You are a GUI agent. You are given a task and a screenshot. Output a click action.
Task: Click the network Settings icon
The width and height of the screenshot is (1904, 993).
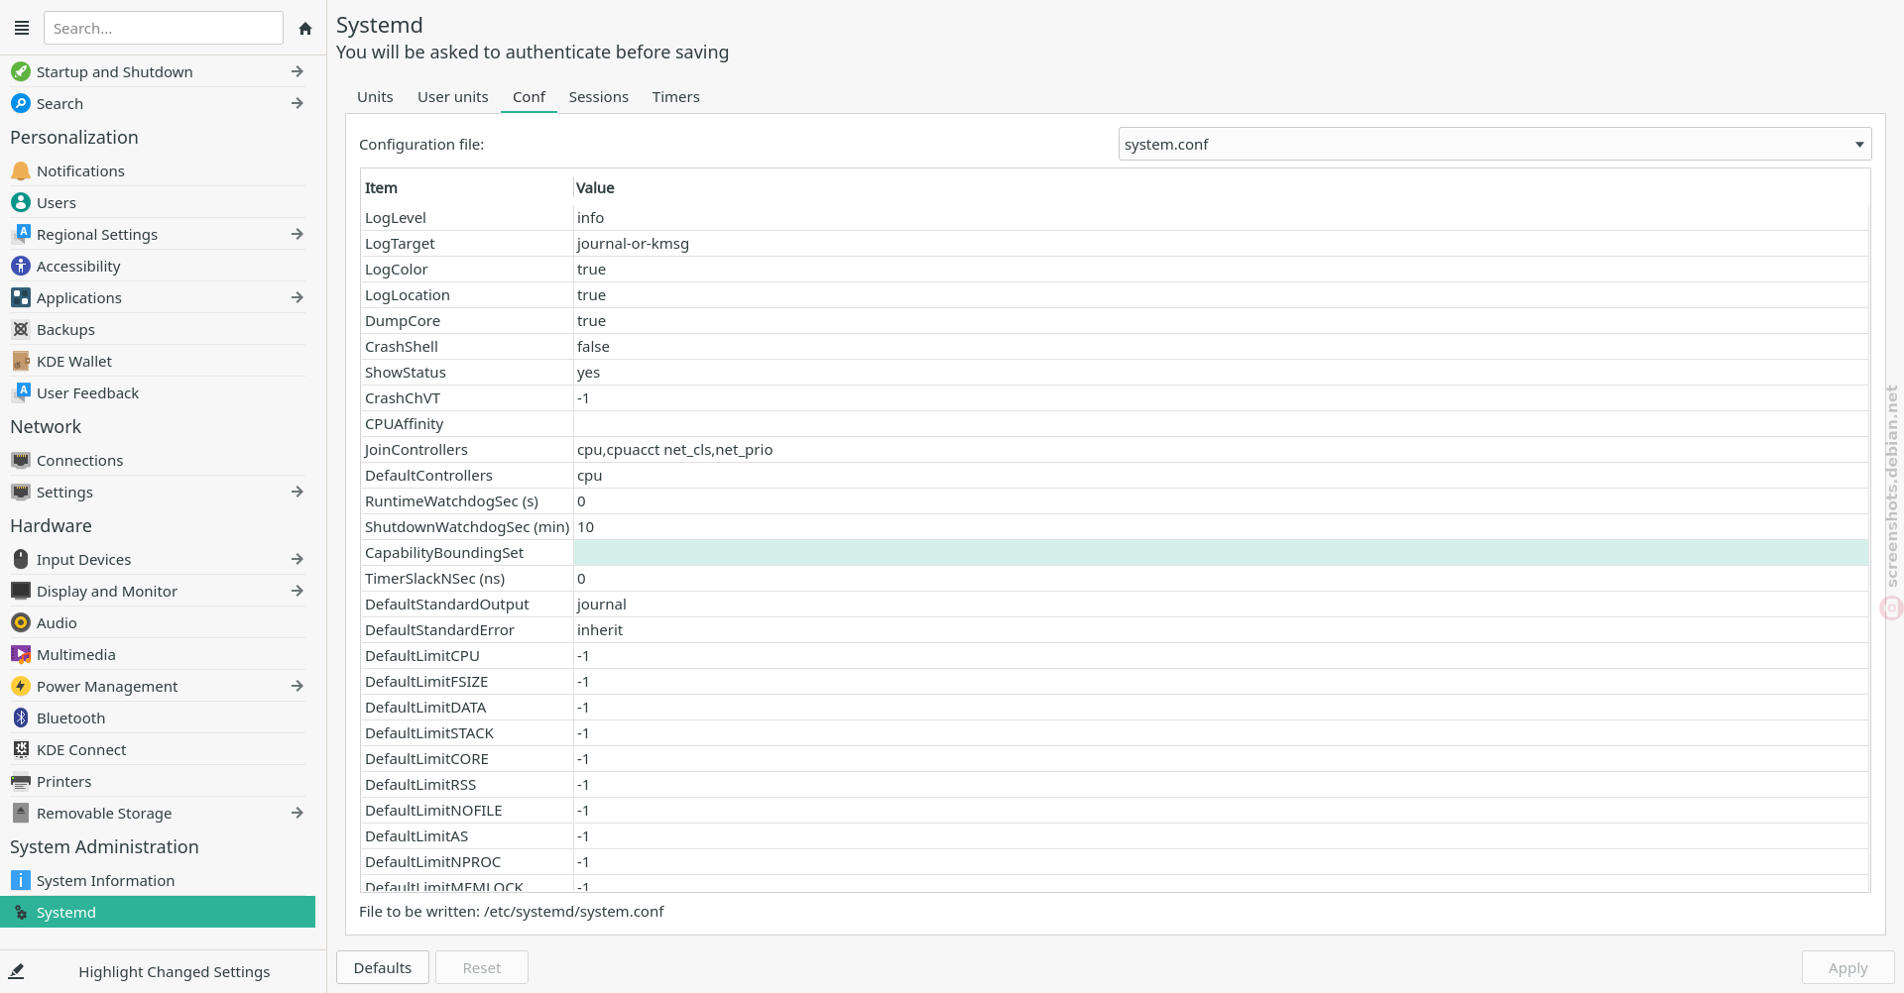click(x=21, y=492)
